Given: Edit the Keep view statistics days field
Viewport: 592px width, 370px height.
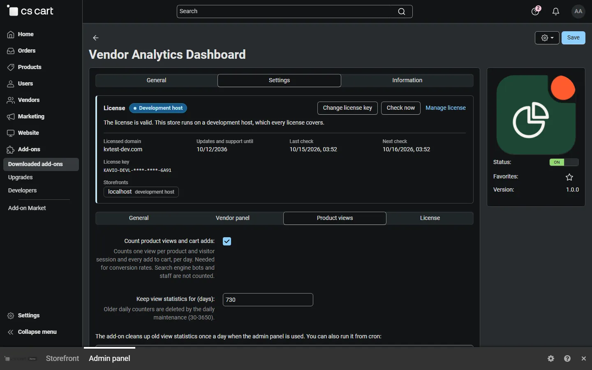Looking at the screenshot, I should coord(268,300).
